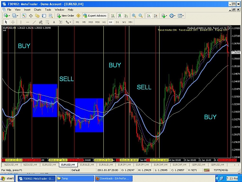Toggle the H4 timeframe button
Image resolution: width=242 pixels, height=182 pixels.
tap(110, 22)
